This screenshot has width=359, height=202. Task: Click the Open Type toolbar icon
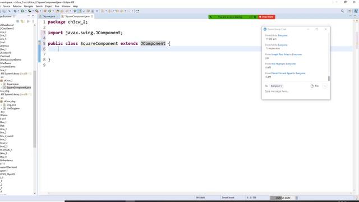57,11
